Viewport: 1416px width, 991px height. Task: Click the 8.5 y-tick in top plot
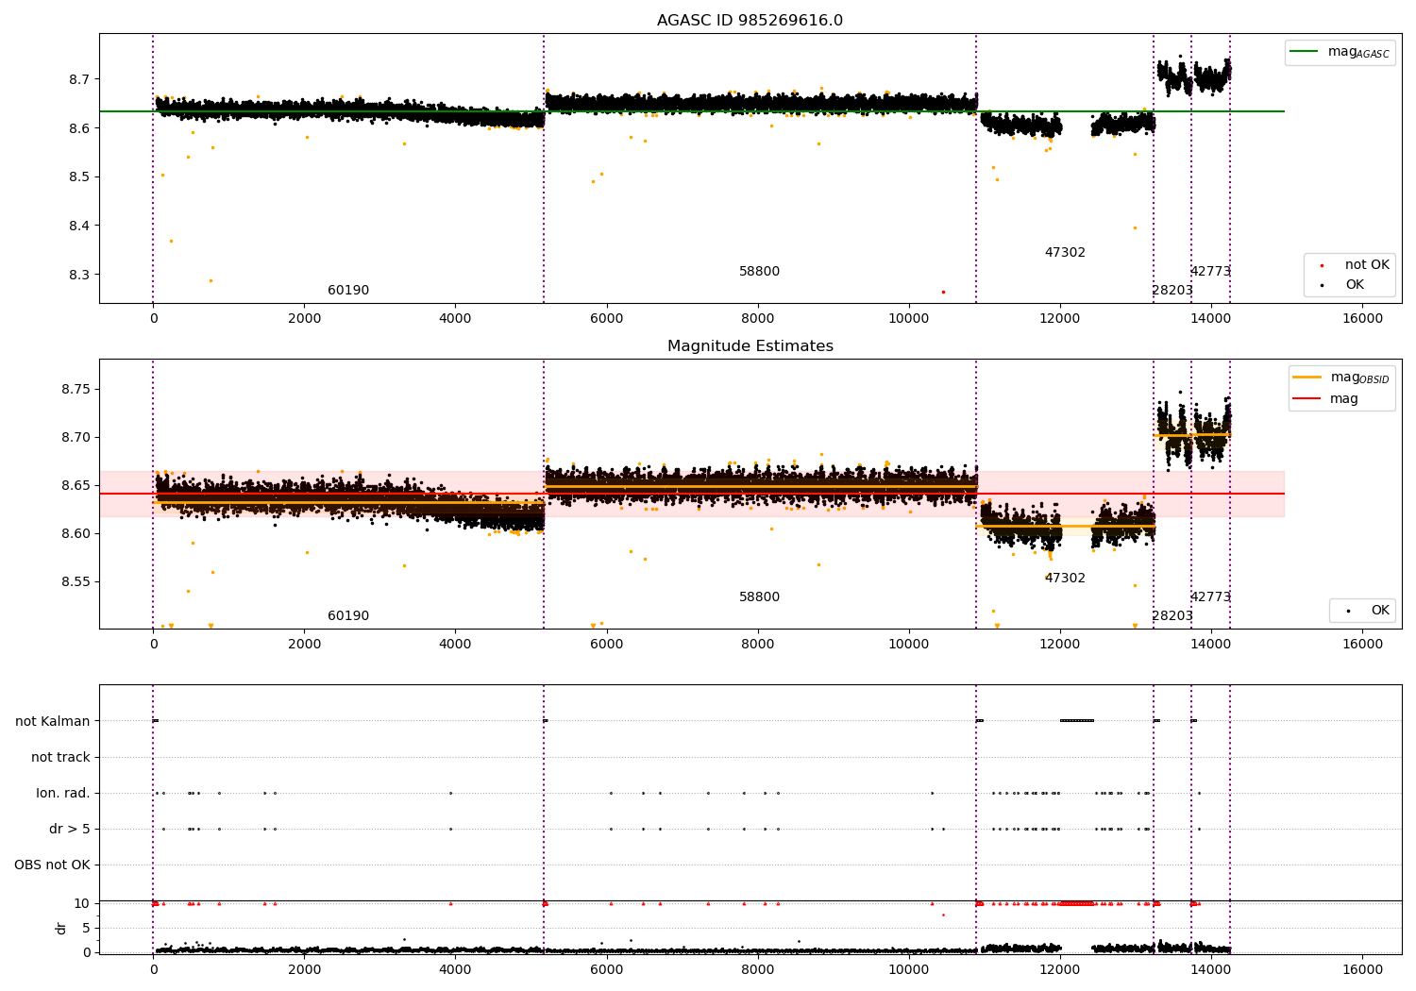pyautogui.click(x=80, y=177)
